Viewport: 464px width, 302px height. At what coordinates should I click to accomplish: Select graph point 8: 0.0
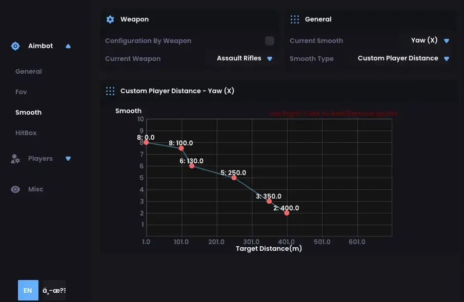(x=146, y=142)
